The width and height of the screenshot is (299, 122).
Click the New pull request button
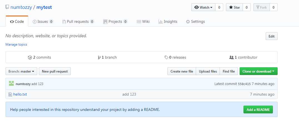pos(55,71)
